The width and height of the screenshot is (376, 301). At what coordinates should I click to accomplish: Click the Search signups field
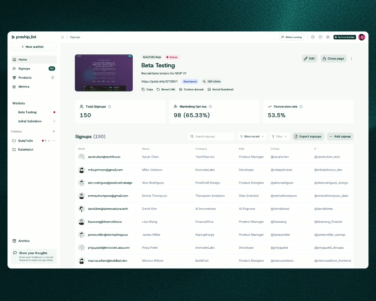click(211, 136)
